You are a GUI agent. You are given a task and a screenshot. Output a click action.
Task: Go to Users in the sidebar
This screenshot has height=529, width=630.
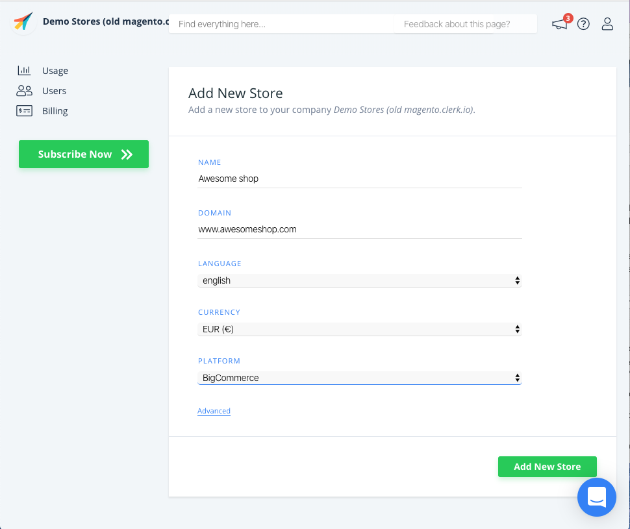pos(55,91)
